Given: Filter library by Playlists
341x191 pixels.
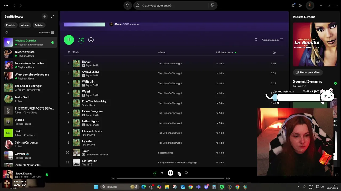Looking at the screenshot, I should [11, 25].
